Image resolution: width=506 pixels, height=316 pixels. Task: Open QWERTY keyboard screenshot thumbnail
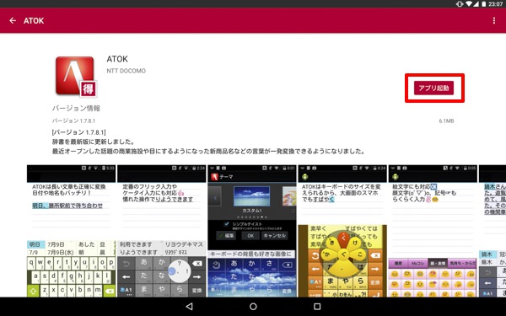[71, 231]
